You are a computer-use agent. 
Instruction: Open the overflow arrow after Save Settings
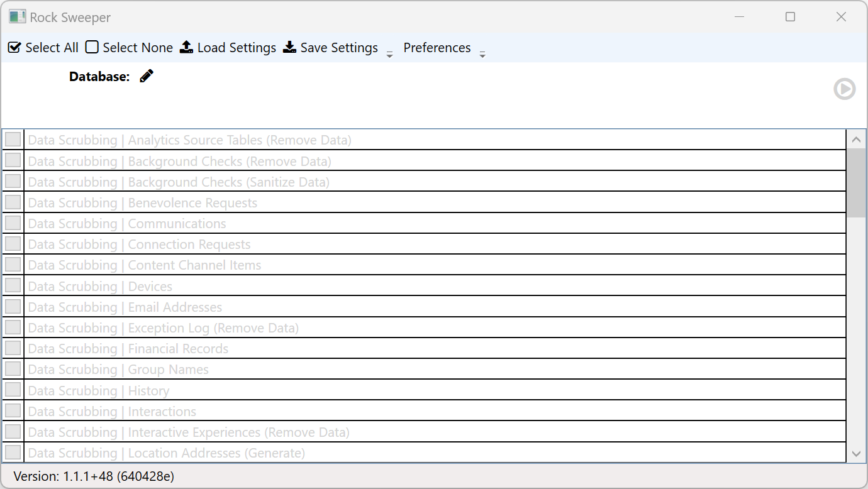[389, 55]
